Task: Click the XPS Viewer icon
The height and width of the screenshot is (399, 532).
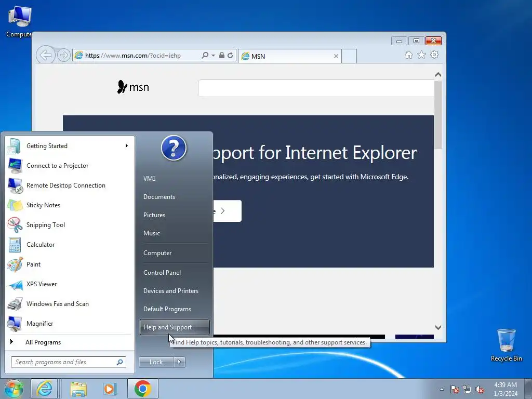Action: (x=15, y=284)
